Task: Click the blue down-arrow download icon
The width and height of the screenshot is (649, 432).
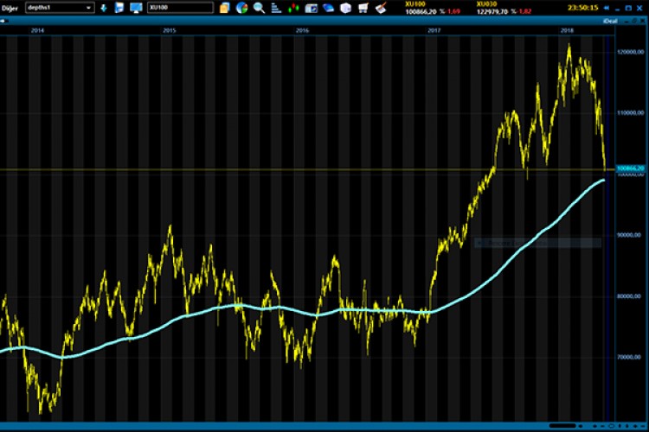Action: [104, 8]
